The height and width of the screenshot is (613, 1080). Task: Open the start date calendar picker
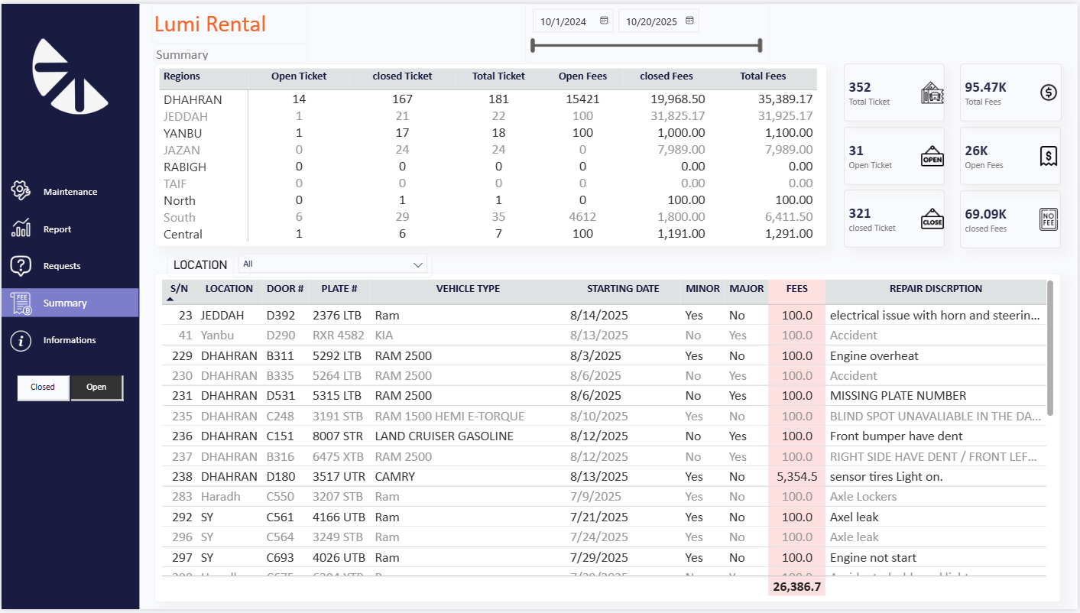604,21
